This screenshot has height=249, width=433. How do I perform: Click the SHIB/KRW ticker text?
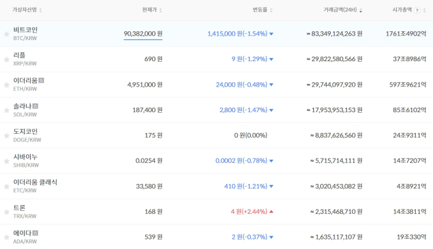pyautogui.click(x=26, y=166)
